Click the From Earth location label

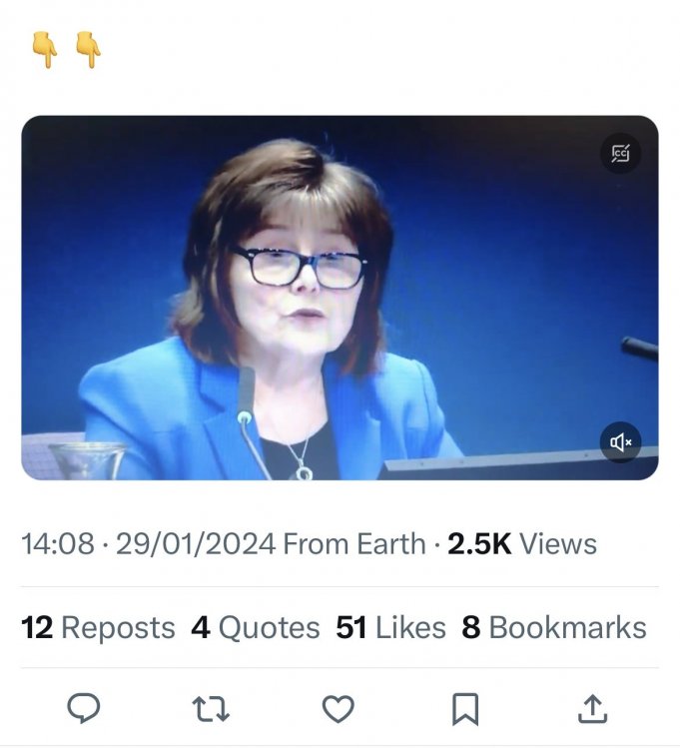point(353,544)
